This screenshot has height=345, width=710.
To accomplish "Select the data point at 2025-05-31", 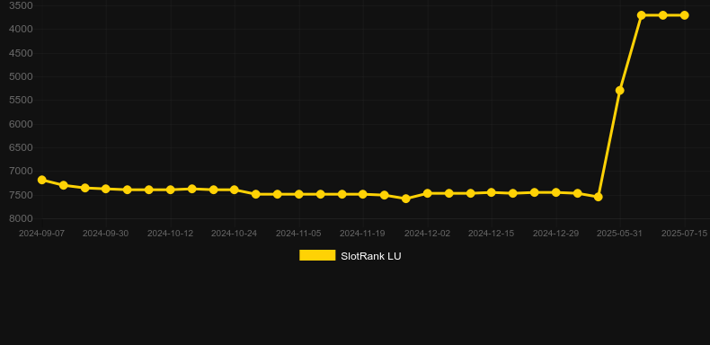I will pyautogui.click(x=620, y=91).
